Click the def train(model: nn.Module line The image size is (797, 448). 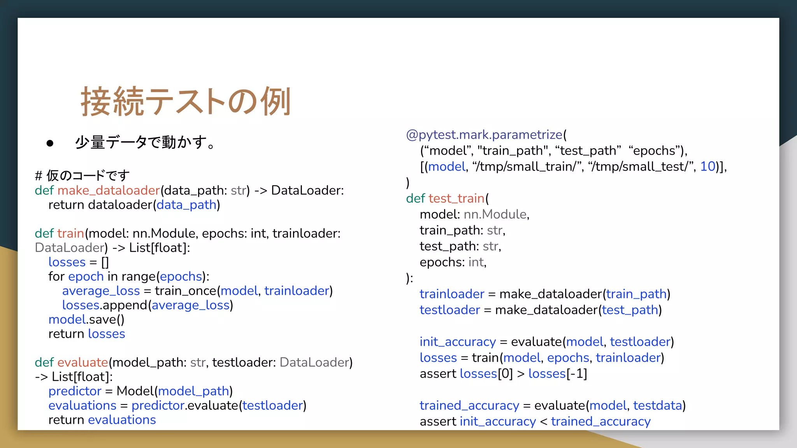point(188,233)
